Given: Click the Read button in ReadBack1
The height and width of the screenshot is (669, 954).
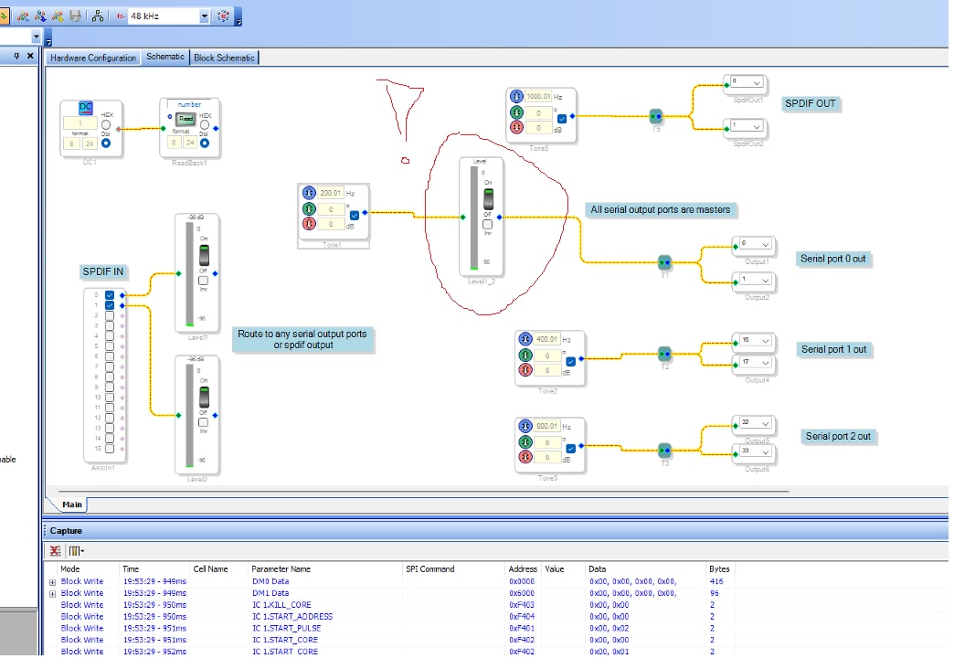Looking at the screenshot, I should coord(185,119).
